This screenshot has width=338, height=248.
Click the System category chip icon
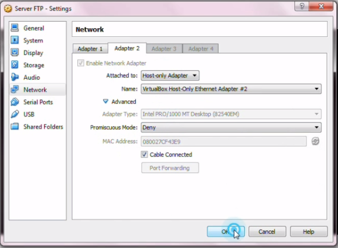pyautogui.click(x=15, y=40)
